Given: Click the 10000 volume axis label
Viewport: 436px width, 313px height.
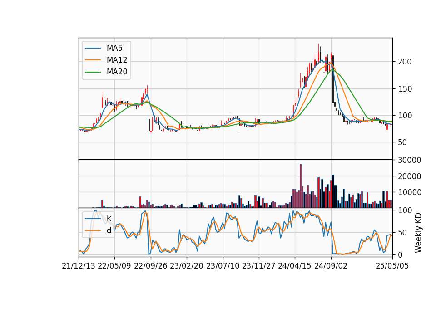Looking at the screenshot, I should click(x=410, y=192).
